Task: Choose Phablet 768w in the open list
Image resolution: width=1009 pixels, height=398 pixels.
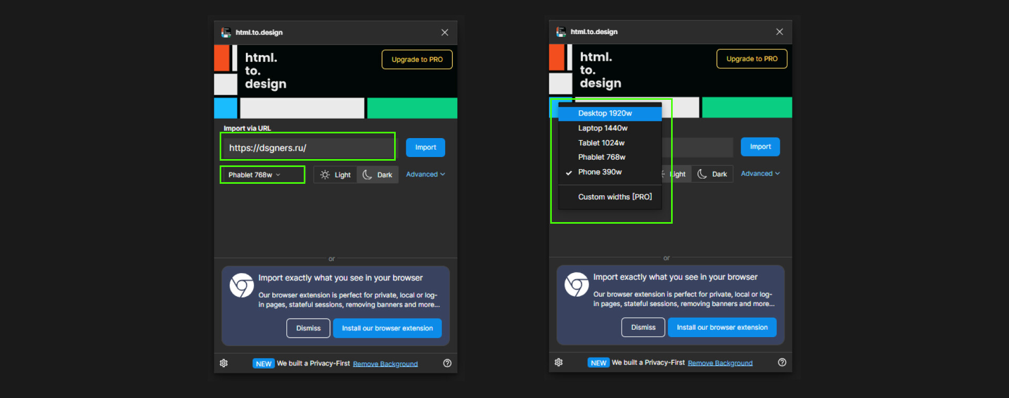Action: point(610,157)
